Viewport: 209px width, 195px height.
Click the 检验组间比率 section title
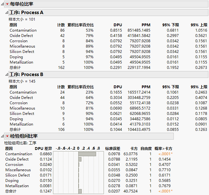(24, 136)
